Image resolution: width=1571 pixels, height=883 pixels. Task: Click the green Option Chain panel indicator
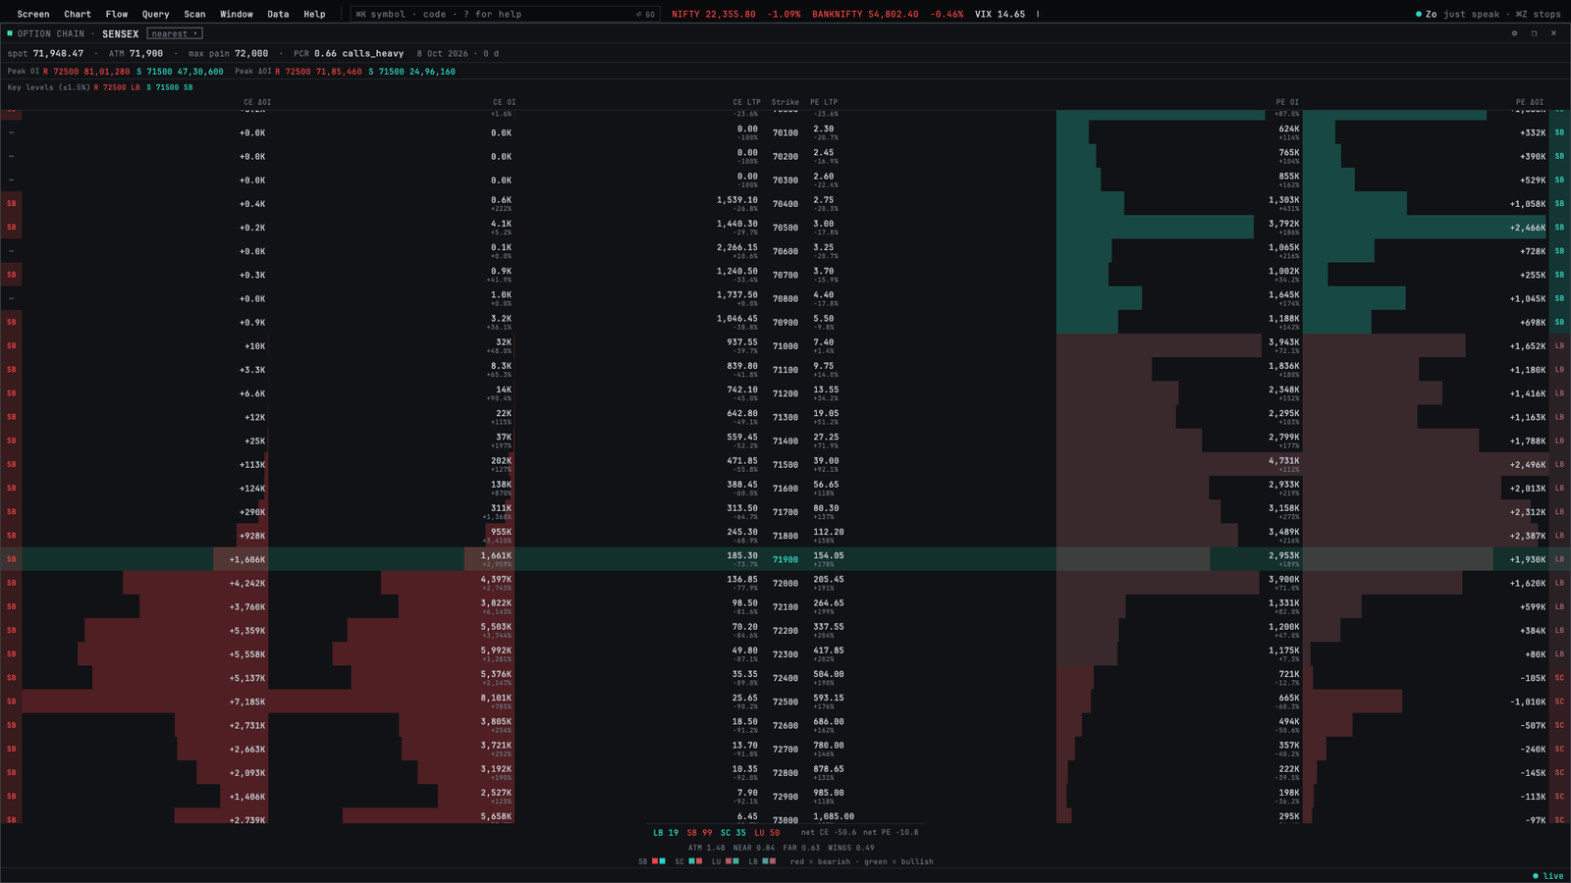coord(10,33)
